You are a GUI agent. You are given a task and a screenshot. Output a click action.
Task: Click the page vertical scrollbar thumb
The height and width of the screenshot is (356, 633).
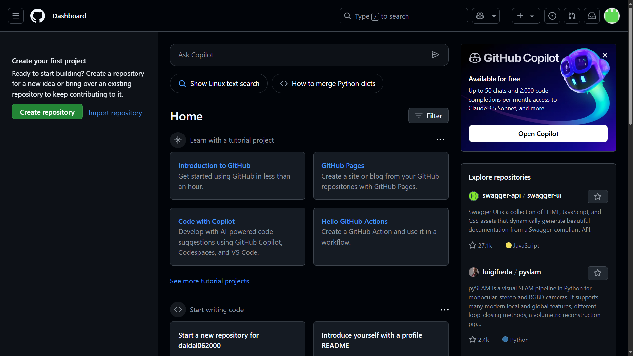click(x=630, y=66)
